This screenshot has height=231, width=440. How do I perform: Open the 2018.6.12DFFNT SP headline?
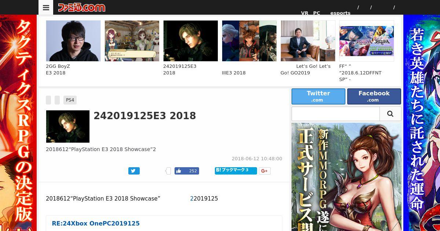pyautogui.click(x=360, y=73)
